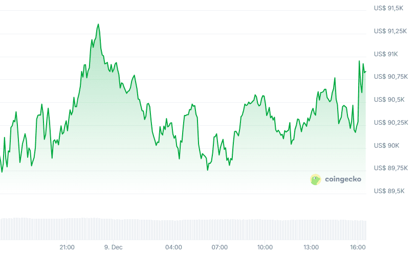417x257 pixels.
Task: Click the 10:00 time marker
Action: 265,247
